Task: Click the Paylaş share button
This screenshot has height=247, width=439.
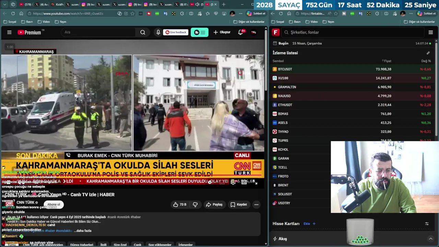Action: click(214, 204)
